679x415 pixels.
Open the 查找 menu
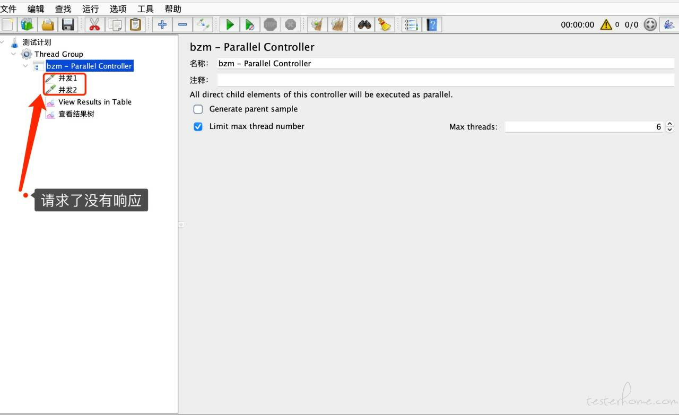point(63,8)
